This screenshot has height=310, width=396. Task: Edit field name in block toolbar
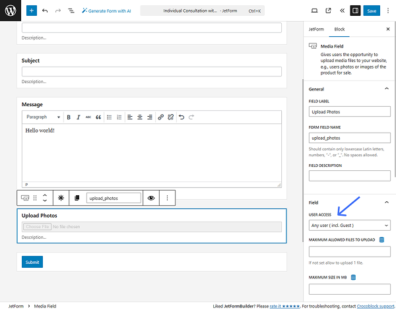tap(114, 198)
